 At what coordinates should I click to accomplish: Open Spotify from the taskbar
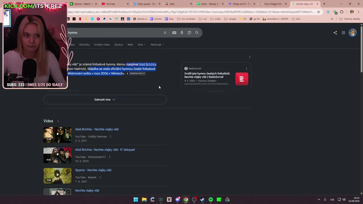tap(211, 199)
